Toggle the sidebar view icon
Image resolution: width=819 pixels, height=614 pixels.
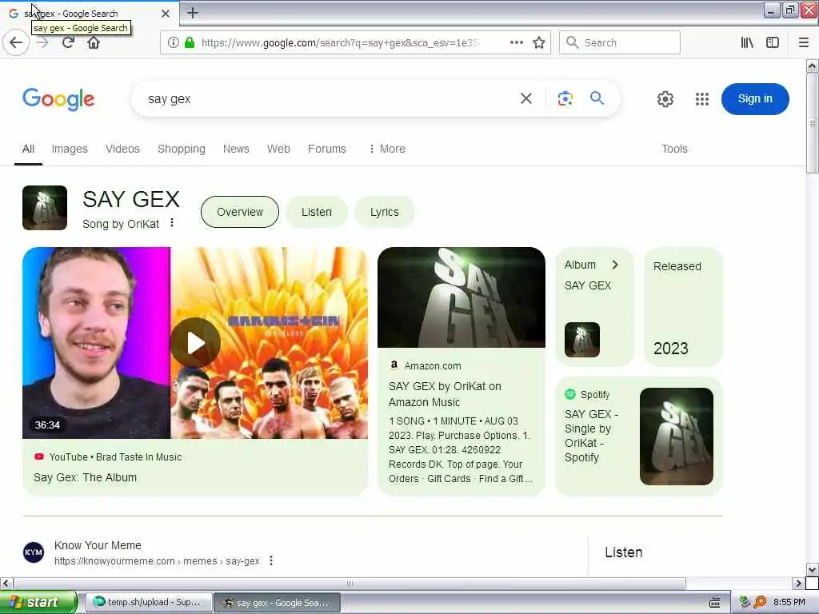coord(773,42)
